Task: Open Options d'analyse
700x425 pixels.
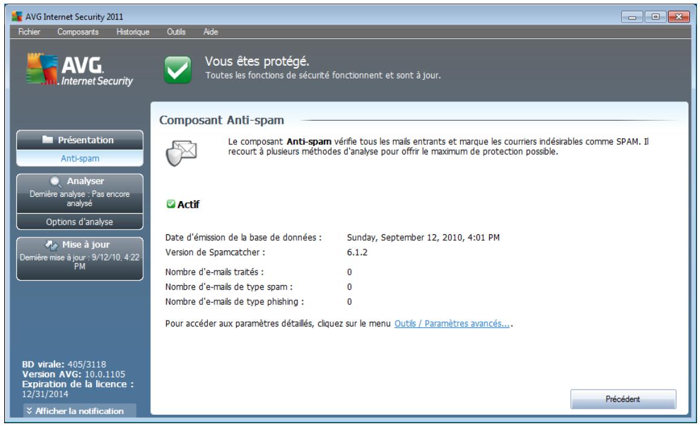Action: 80,222
